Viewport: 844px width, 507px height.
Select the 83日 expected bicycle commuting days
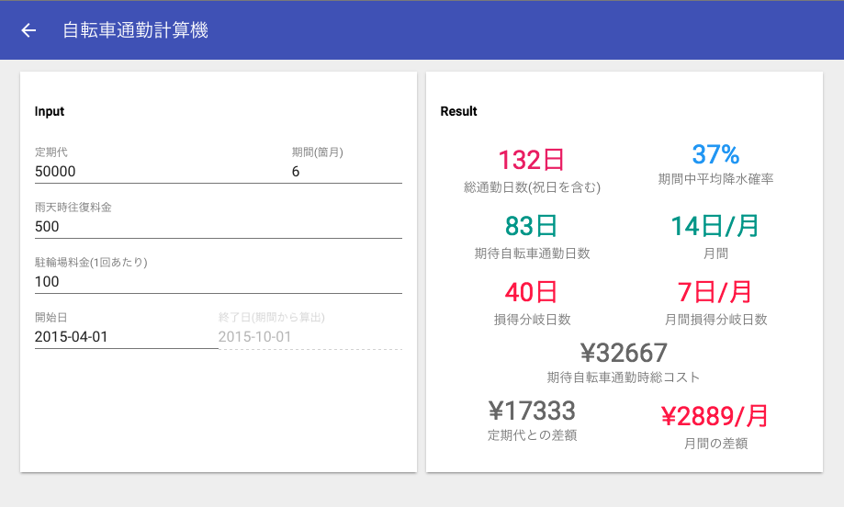(x=532, y=226)
